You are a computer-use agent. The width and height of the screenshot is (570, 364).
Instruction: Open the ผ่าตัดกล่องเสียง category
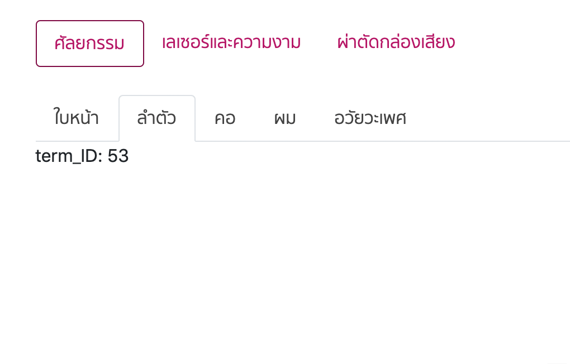pos(396,43)
